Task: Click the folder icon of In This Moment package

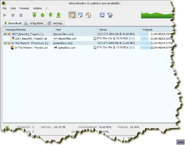Action: (9, 43)
